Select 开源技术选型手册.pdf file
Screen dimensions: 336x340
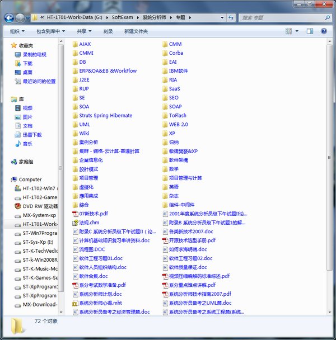coord(189,240)
